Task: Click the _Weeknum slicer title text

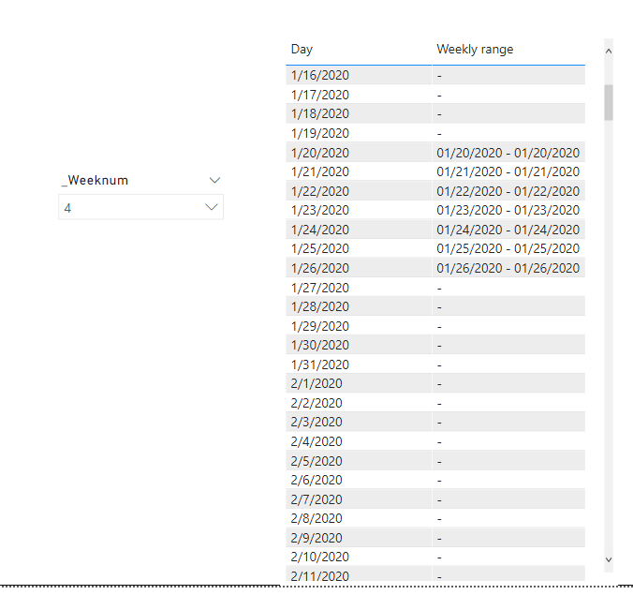Action: point(96,180)
